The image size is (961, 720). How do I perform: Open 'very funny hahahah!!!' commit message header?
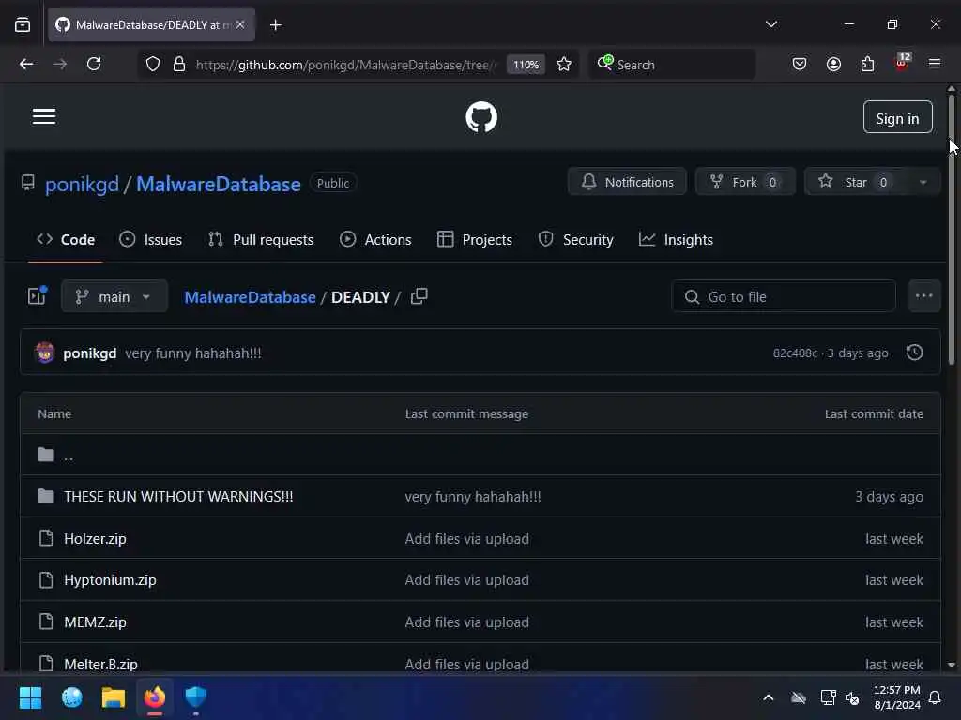193,353
